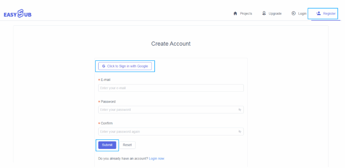
Task: Select Login in the top navigation
Action: pos(302,14)
